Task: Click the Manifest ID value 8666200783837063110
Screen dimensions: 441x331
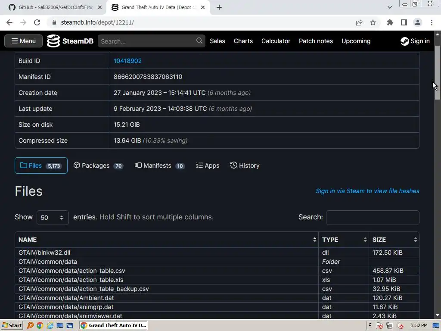Action: pyautogui.click(x=148, y=77)
